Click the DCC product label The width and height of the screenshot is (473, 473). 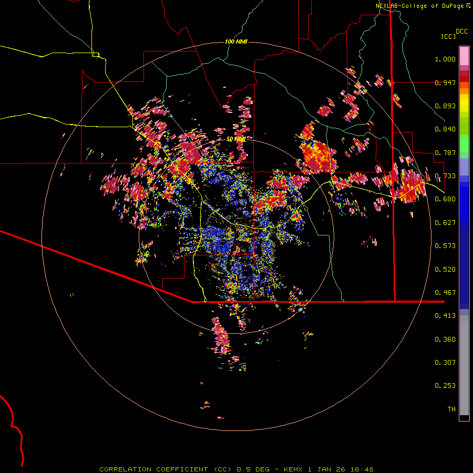tap(462, 32)
